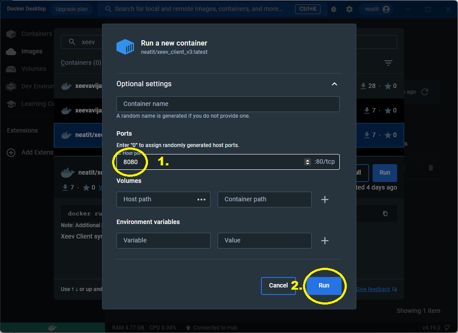This screenshot has height=333, width=458.
Task: Click the Host port input field
Action: pos(210,162)
